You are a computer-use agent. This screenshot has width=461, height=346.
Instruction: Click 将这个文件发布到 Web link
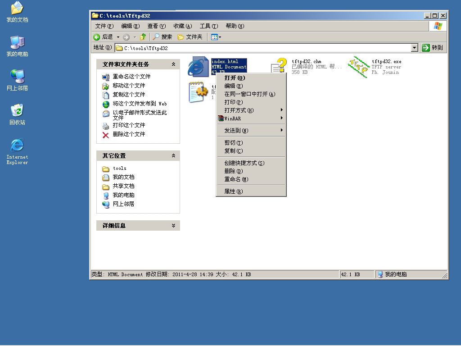point(140,104)
